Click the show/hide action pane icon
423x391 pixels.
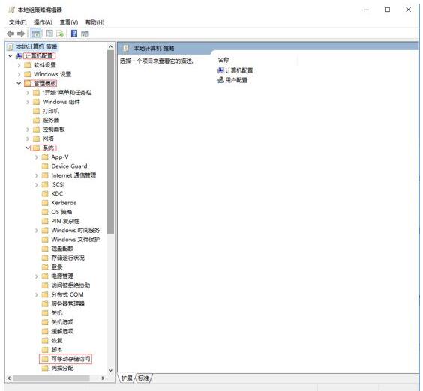[x=85, y=34]
